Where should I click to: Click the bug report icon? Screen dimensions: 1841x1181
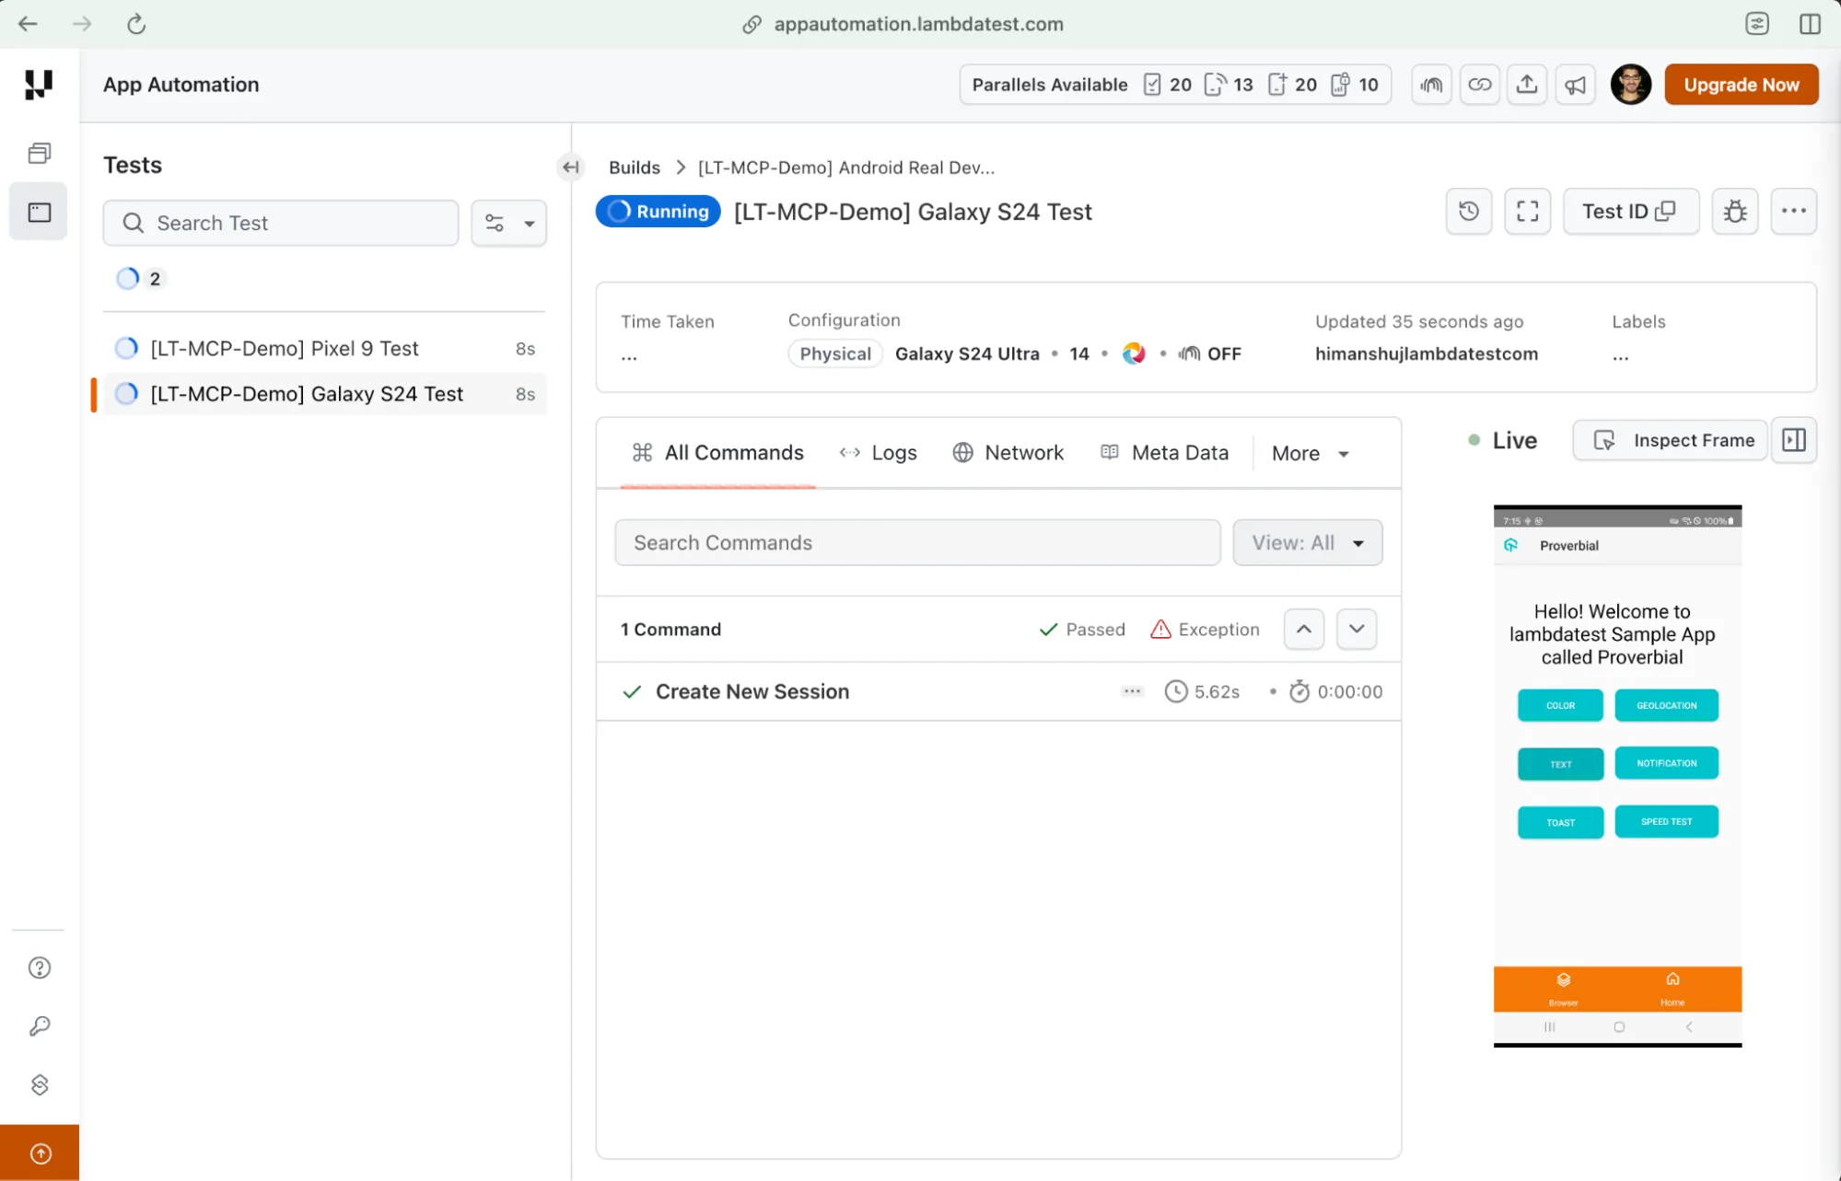coord(1735,212)
